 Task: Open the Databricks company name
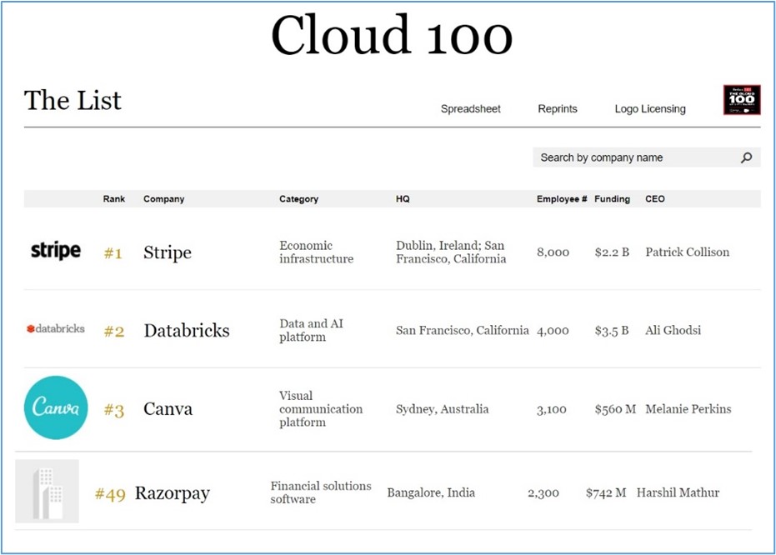(187, 331)
